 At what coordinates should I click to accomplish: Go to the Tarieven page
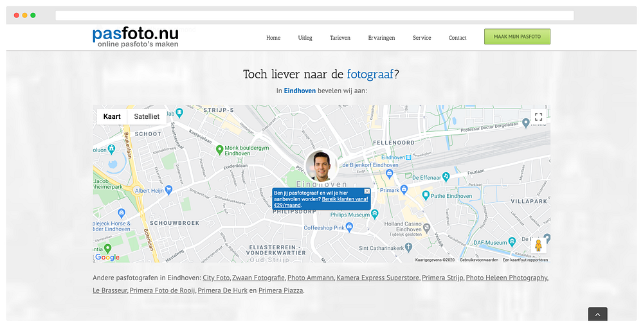340,38
